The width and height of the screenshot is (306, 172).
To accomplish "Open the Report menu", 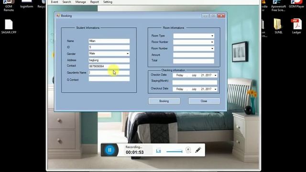I will pyautogui.click(x=95, y=2).
